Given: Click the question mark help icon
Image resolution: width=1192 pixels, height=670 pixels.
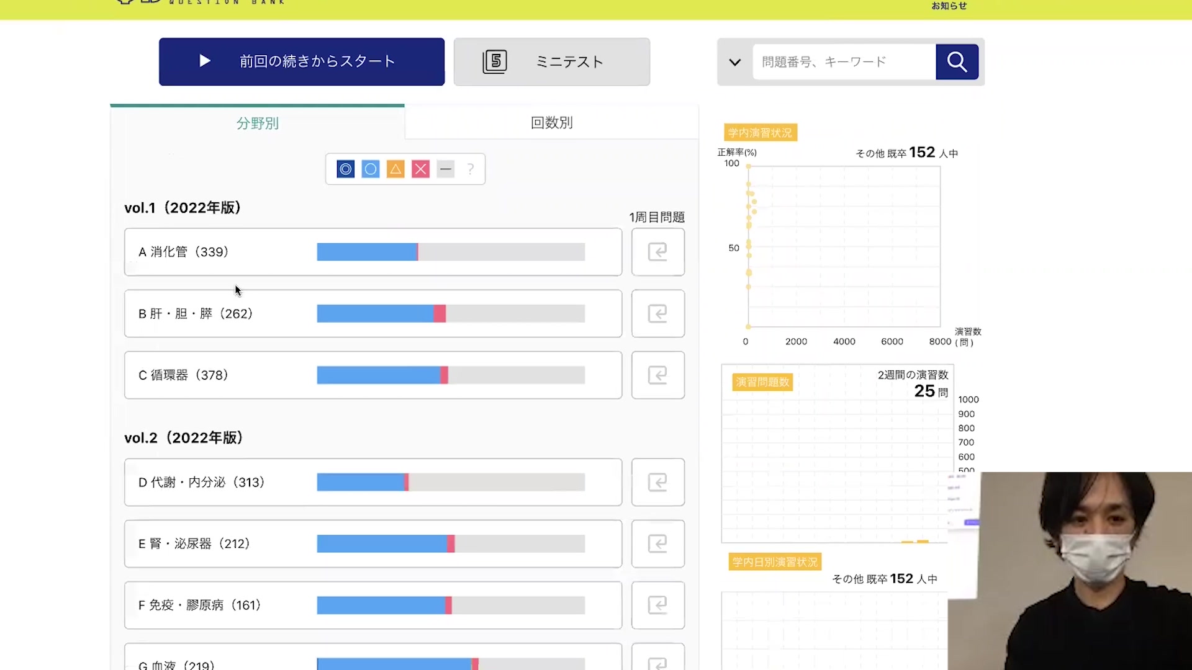Looking at the screenshot, I should tap(471, 169).
